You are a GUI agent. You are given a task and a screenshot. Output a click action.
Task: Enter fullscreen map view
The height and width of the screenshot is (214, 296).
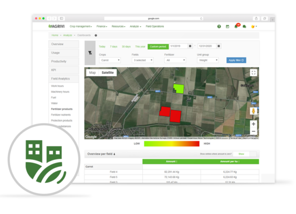(x=254, y=73)
